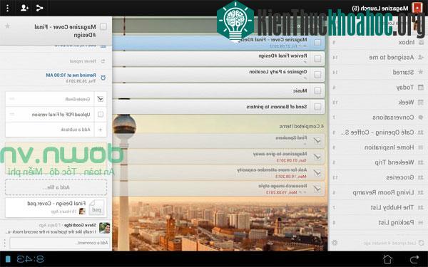The image size is (428, 267).
Task: Tap the speech bubble icon beside Conversations
Action: tap(421, 117)
